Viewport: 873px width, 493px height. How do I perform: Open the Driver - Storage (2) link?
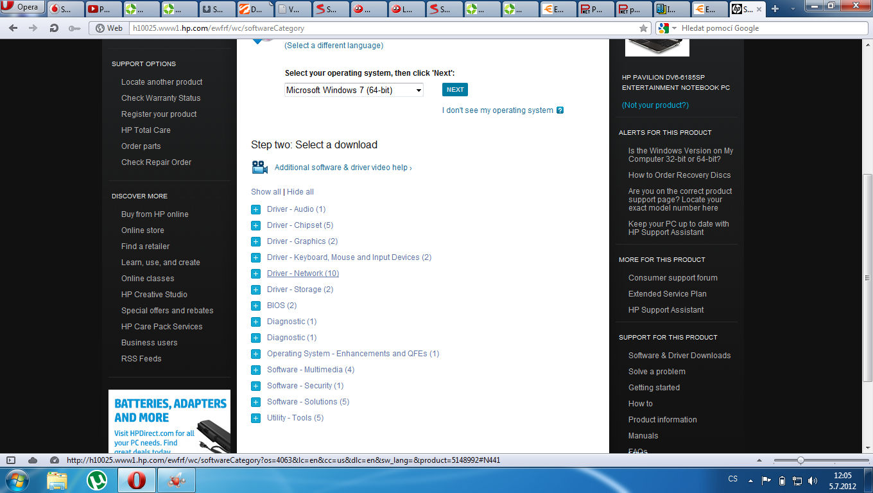coord(300,290)
